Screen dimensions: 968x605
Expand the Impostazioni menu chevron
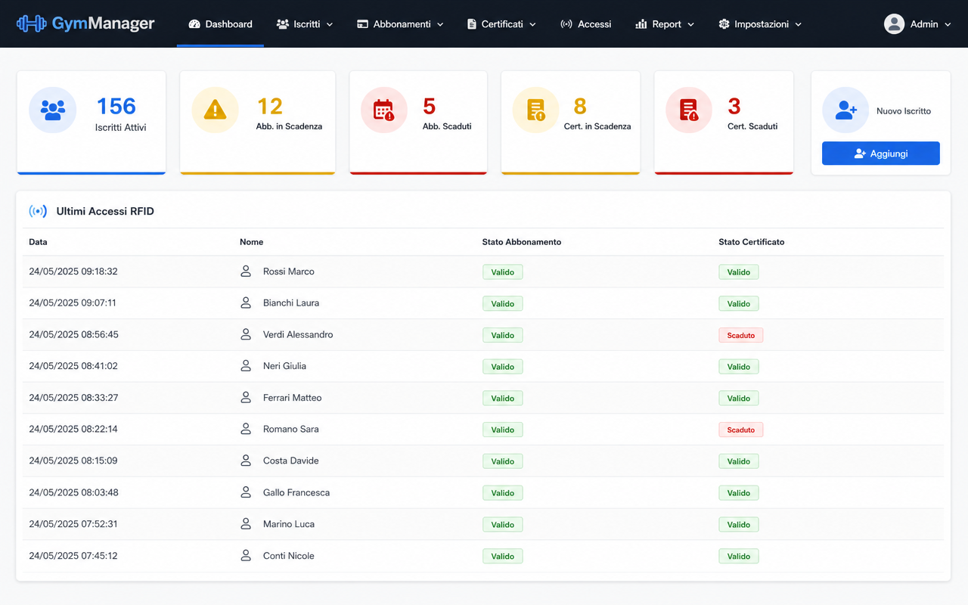798,25
